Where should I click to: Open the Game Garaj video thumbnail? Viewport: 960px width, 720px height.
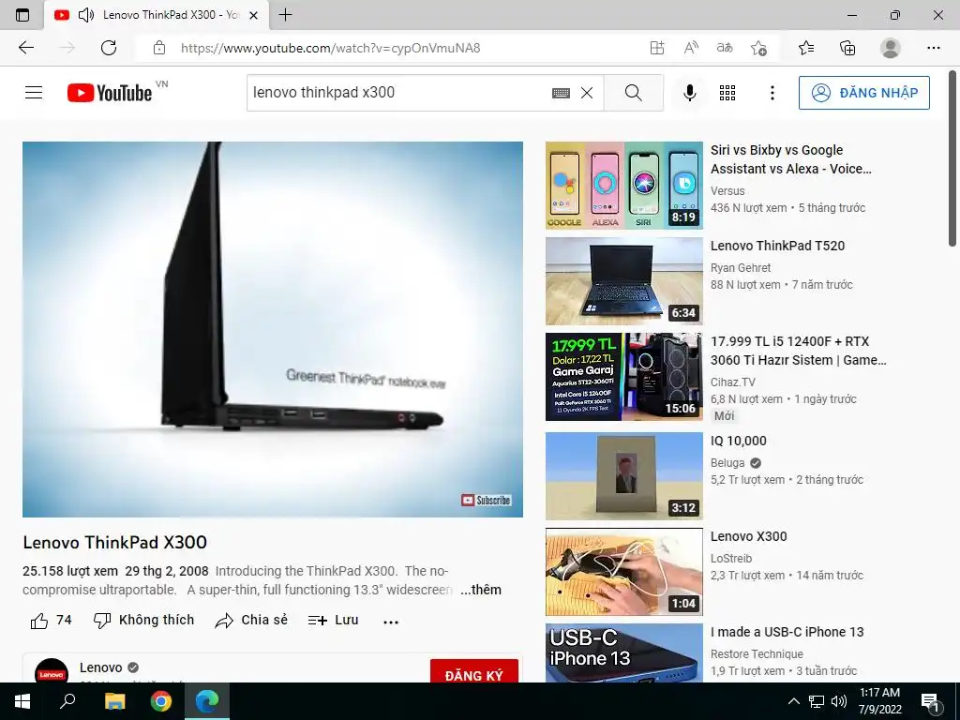[623, 377]
